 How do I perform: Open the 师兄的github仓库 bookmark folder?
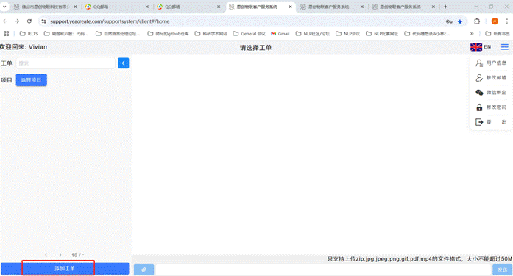pyautogui.click(x=168, y=33)
